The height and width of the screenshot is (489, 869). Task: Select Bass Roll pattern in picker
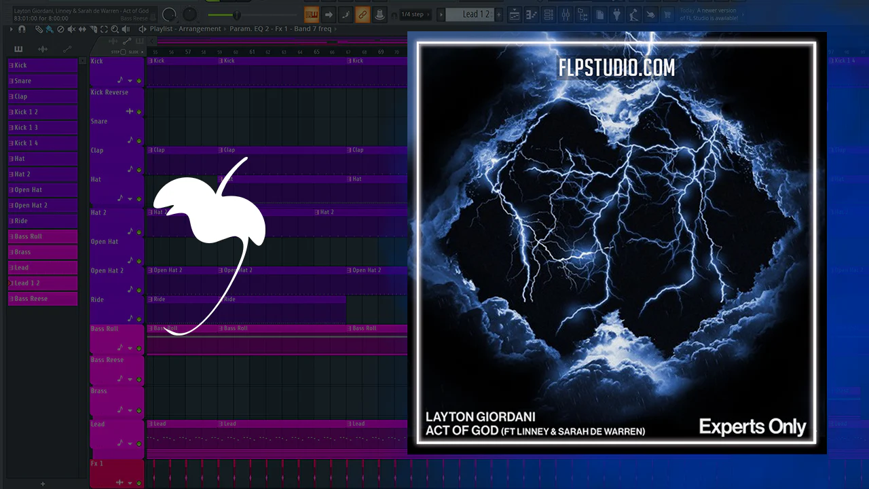click(x=43, y=236)
